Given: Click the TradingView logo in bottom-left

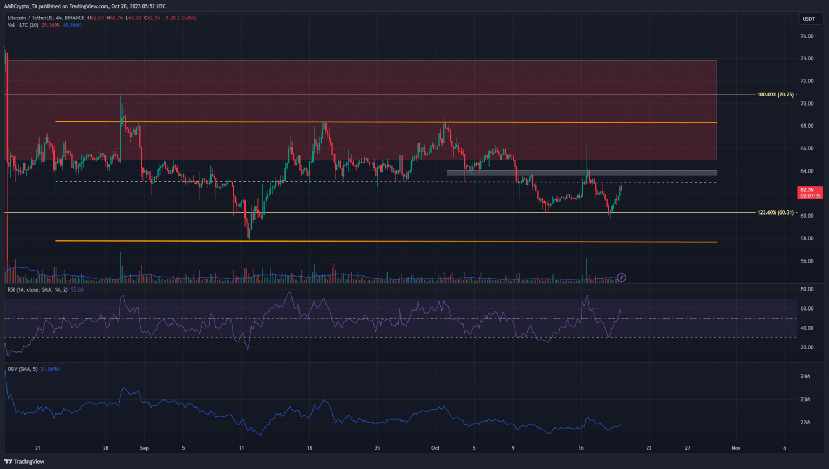Looking at the screenshot, I should tap(24, 461).
